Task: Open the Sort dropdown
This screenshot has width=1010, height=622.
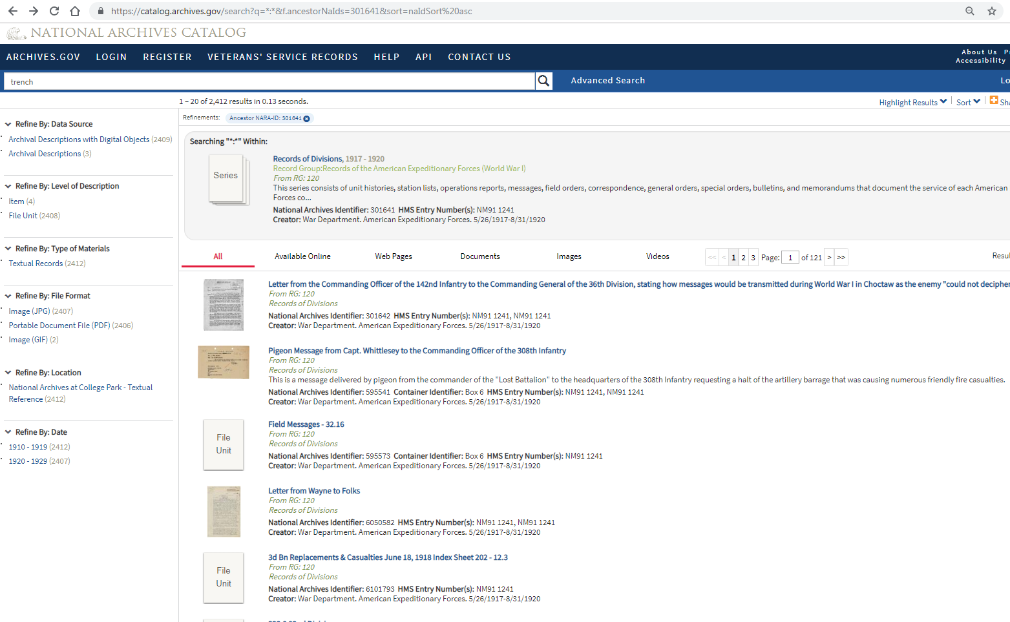Action: point(969,102)
